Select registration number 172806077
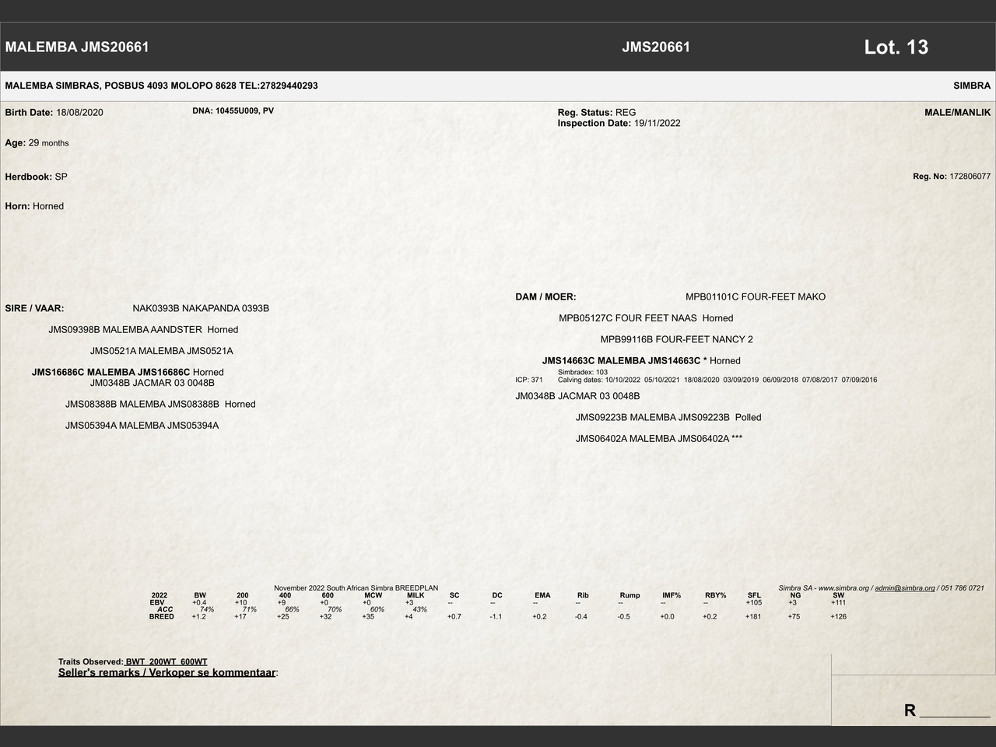Image resolution: width=996 pixels, height=747 pixels. pos(970,177)
